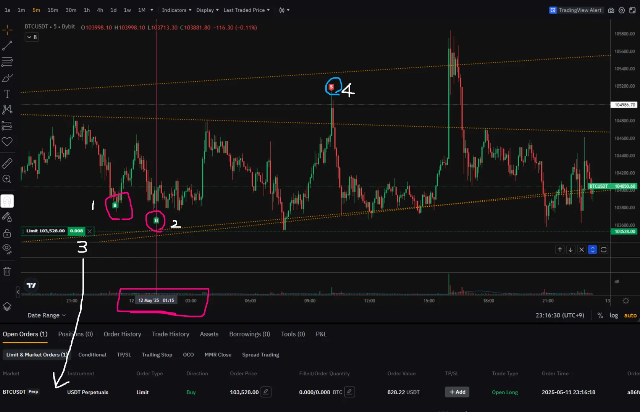Show OCO orders

click(x=188, y=355)
